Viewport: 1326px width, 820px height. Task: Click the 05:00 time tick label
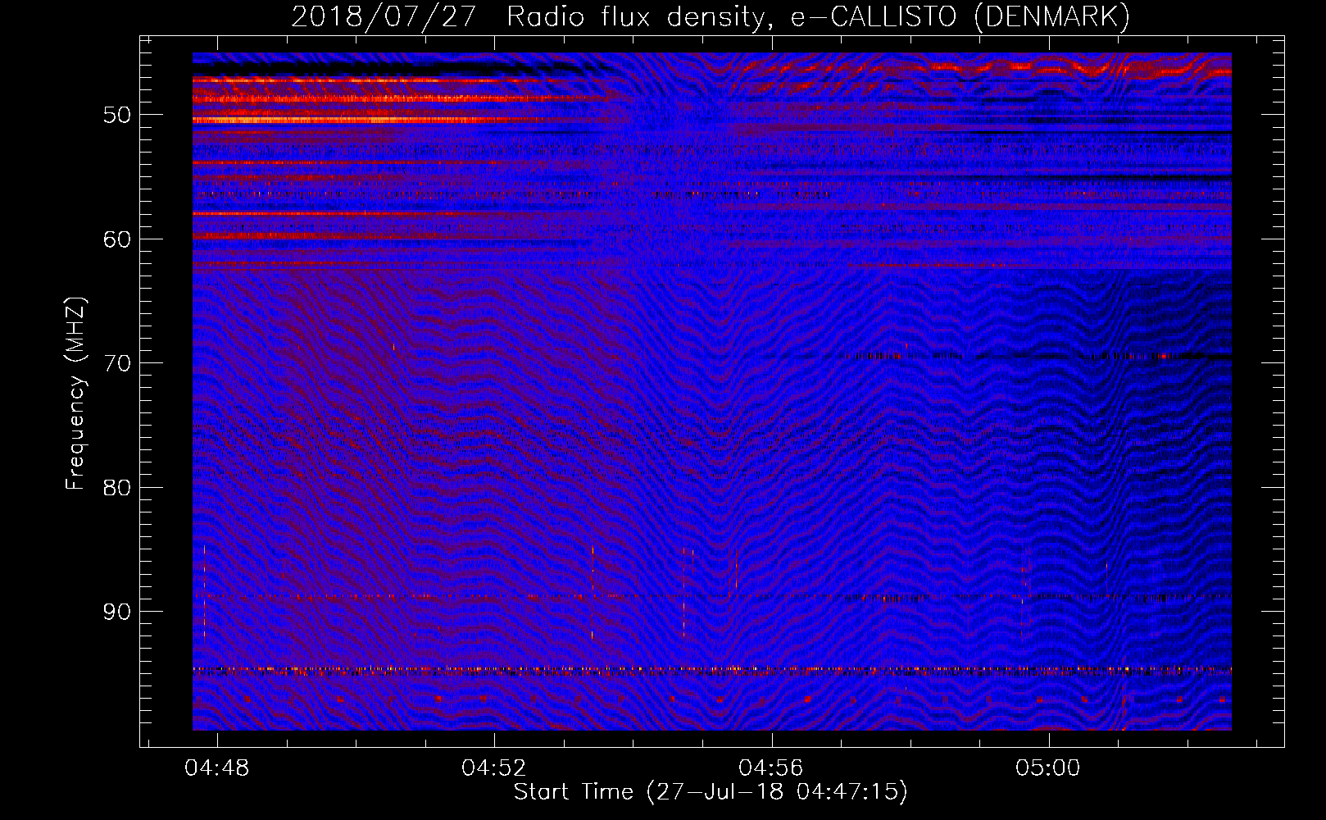tap(1048, 768)
